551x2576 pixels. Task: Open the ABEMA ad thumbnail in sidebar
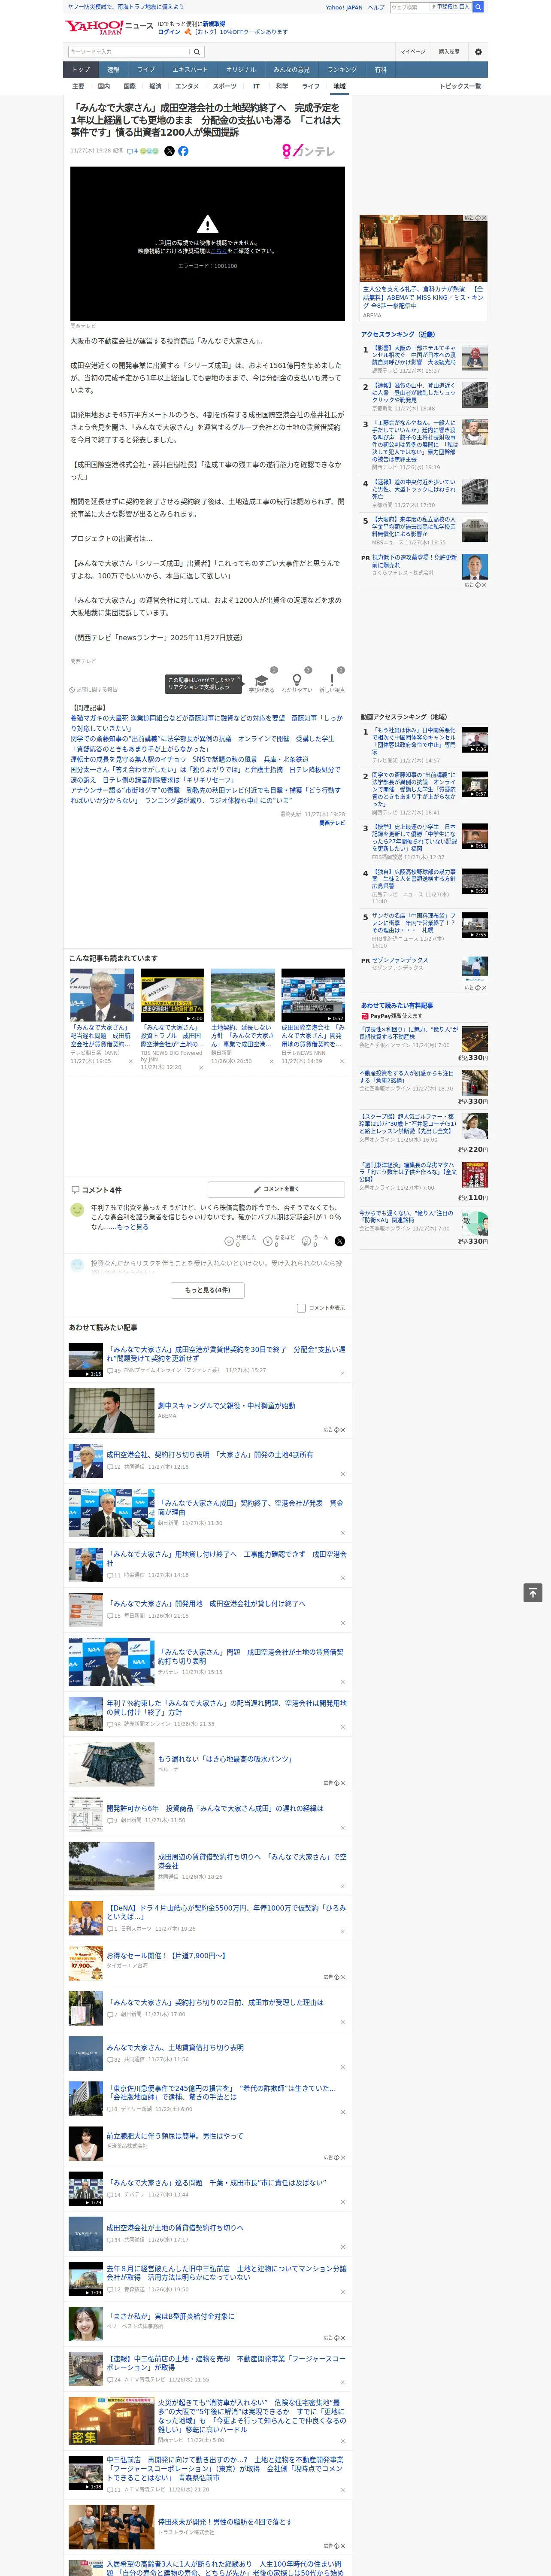[x=424, y=249]
